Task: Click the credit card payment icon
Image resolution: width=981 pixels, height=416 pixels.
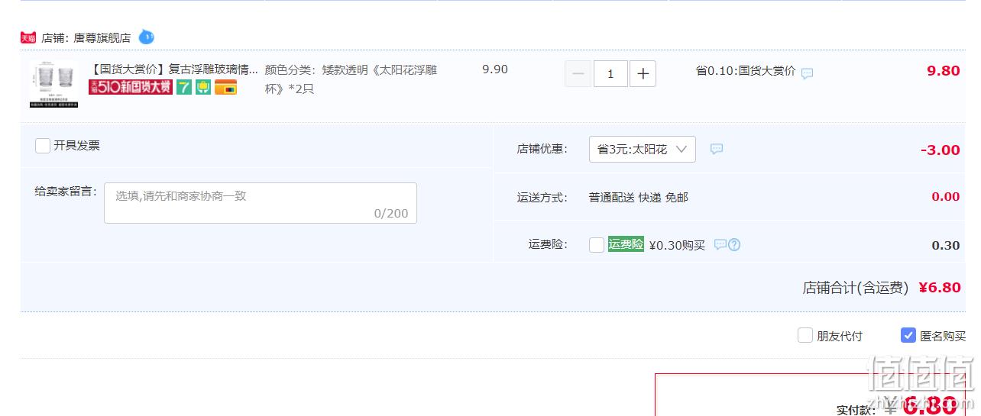Action: pyautogui.click(x=226, y=87)
